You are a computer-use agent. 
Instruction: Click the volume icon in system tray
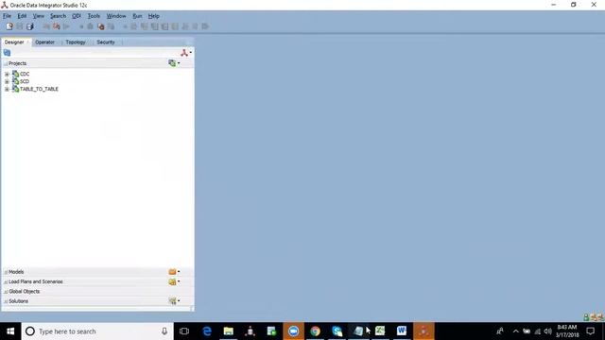548,331
